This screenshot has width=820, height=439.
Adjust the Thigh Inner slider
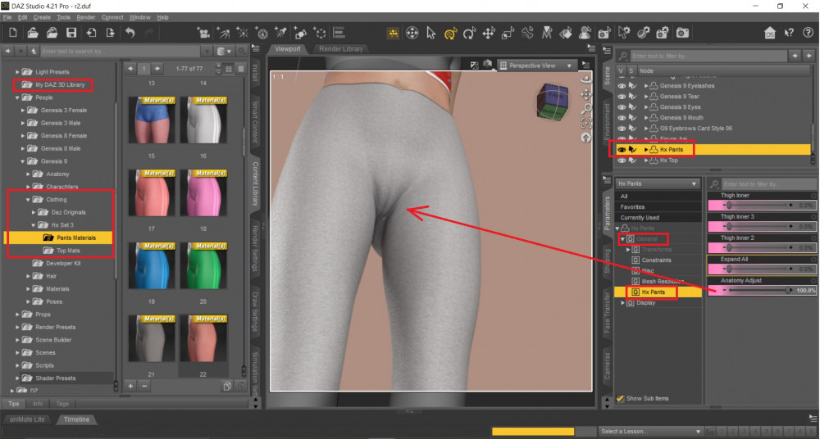tap(762, 206)
